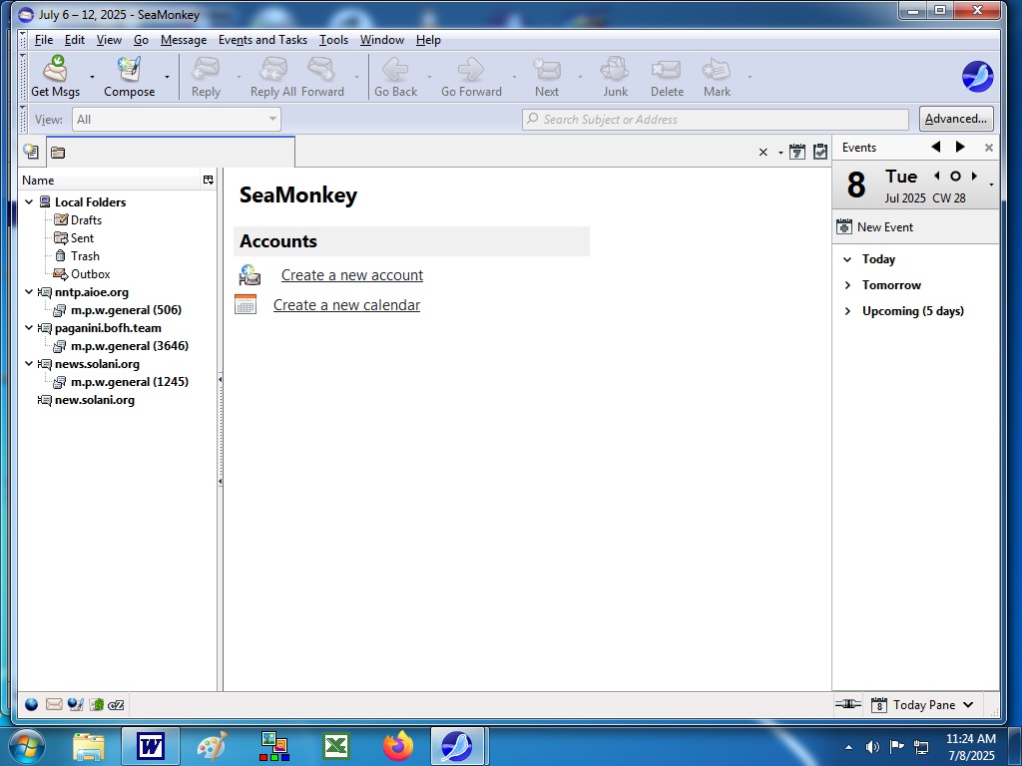Expand the Tomorrow events section

click(x=847, y=285)
